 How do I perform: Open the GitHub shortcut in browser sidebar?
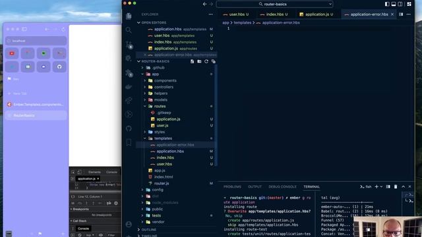[x=59, y=66]
